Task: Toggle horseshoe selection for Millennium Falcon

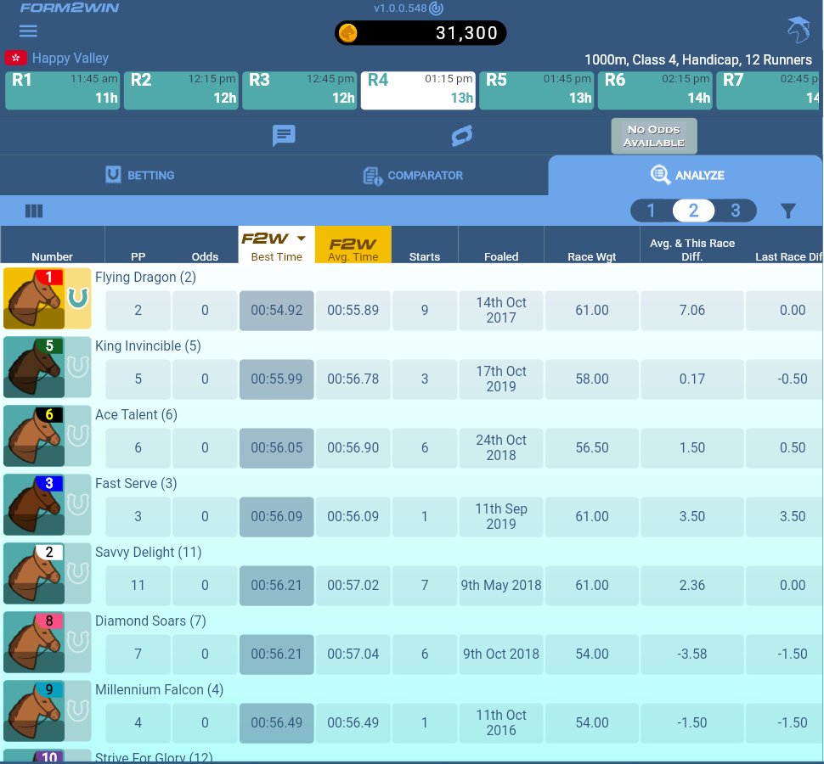Action: 78,711
